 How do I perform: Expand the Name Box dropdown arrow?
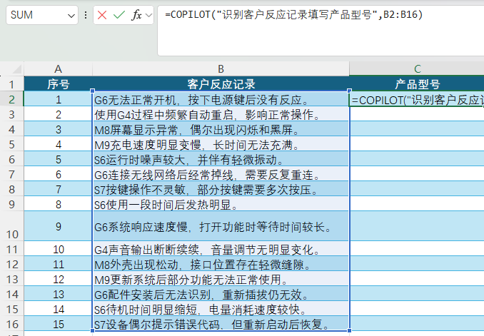pyautogui.click(x=71, y=15)
